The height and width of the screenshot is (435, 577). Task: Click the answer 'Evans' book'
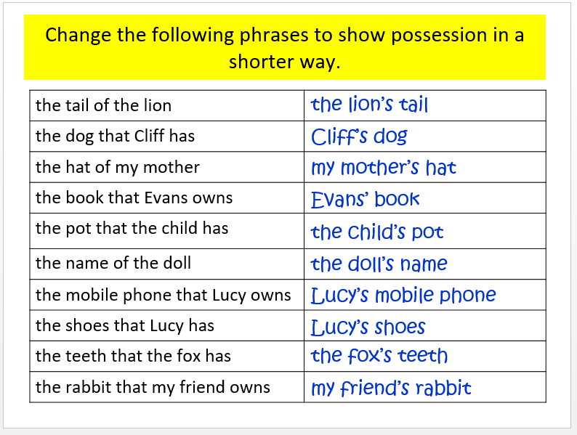[366, 199]
